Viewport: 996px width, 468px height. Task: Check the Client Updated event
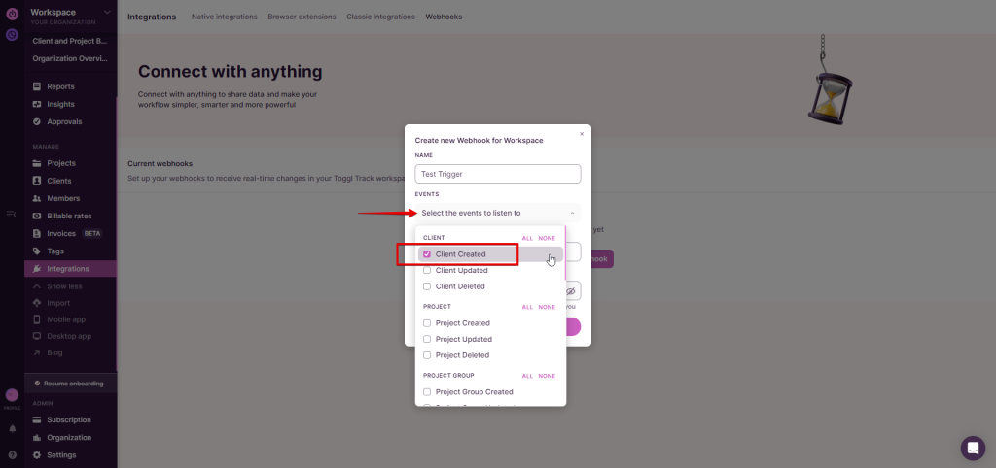click(427, 270)
